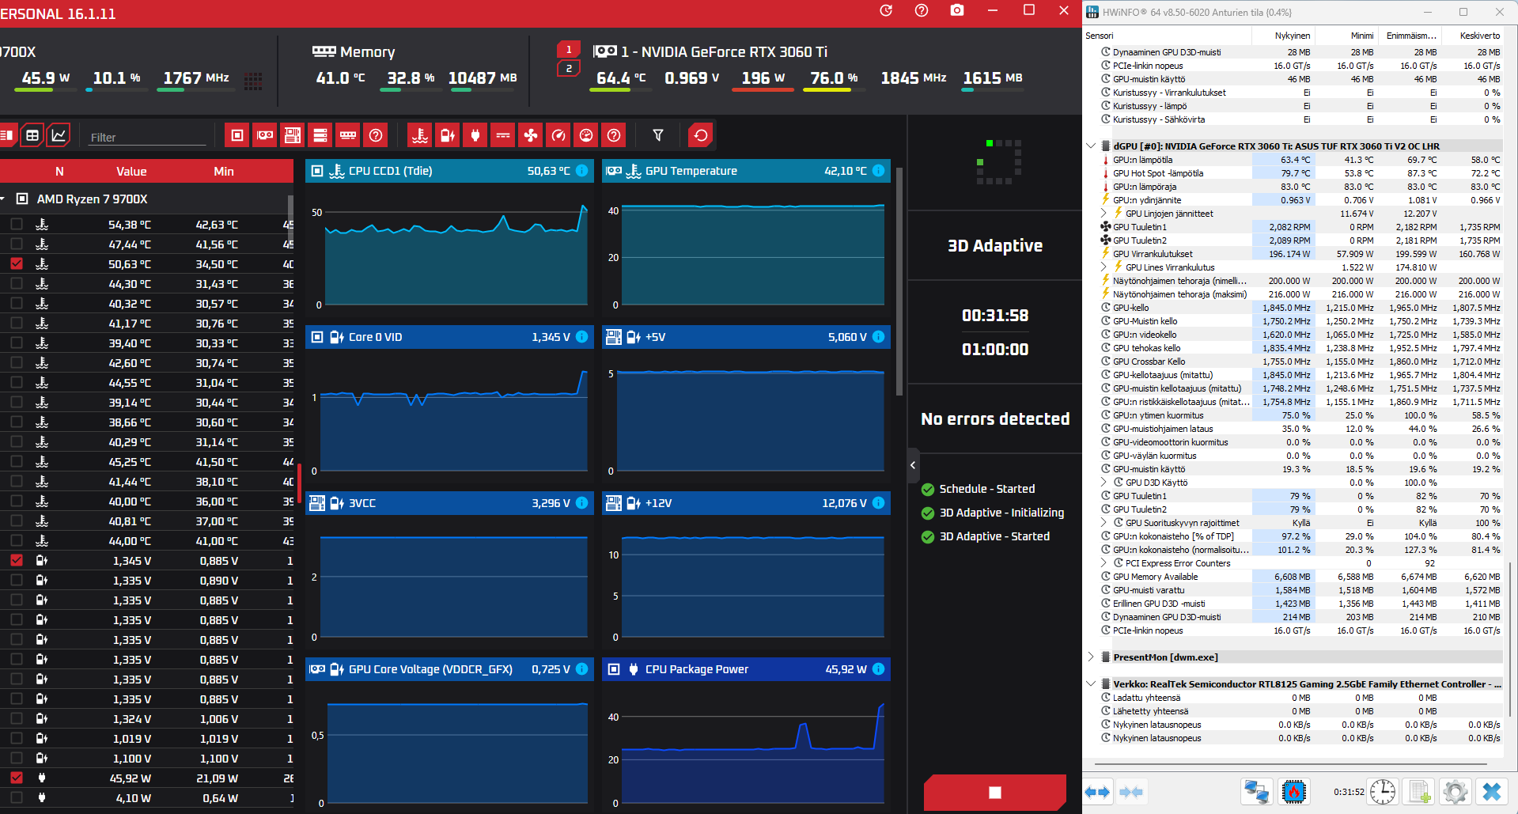Select GPU tab 2 in OCCT header
This screenshot has height=814, width=1518.
[x=568, y=69]
